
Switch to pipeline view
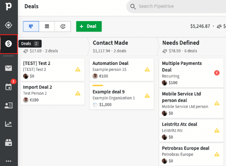coord(31,27)
